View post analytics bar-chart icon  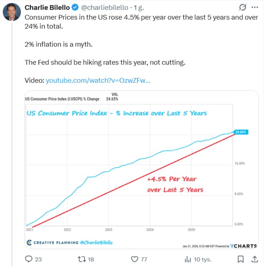pyautogui.click(x=188, y=259)
